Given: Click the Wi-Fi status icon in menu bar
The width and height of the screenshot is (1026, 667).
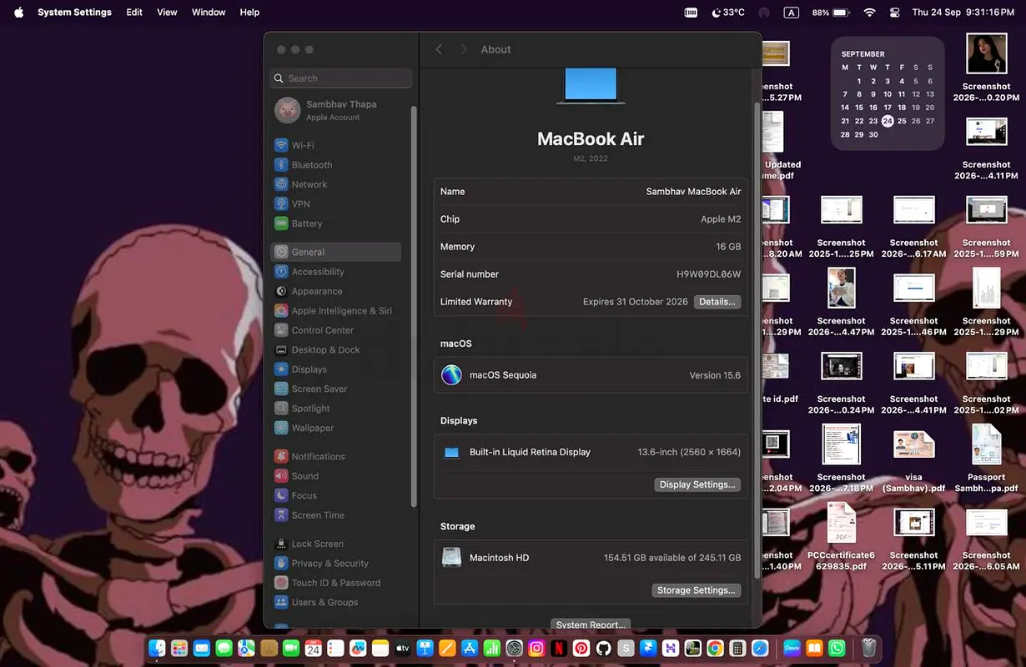Looking at the screenshot, I should pos(870,13).
